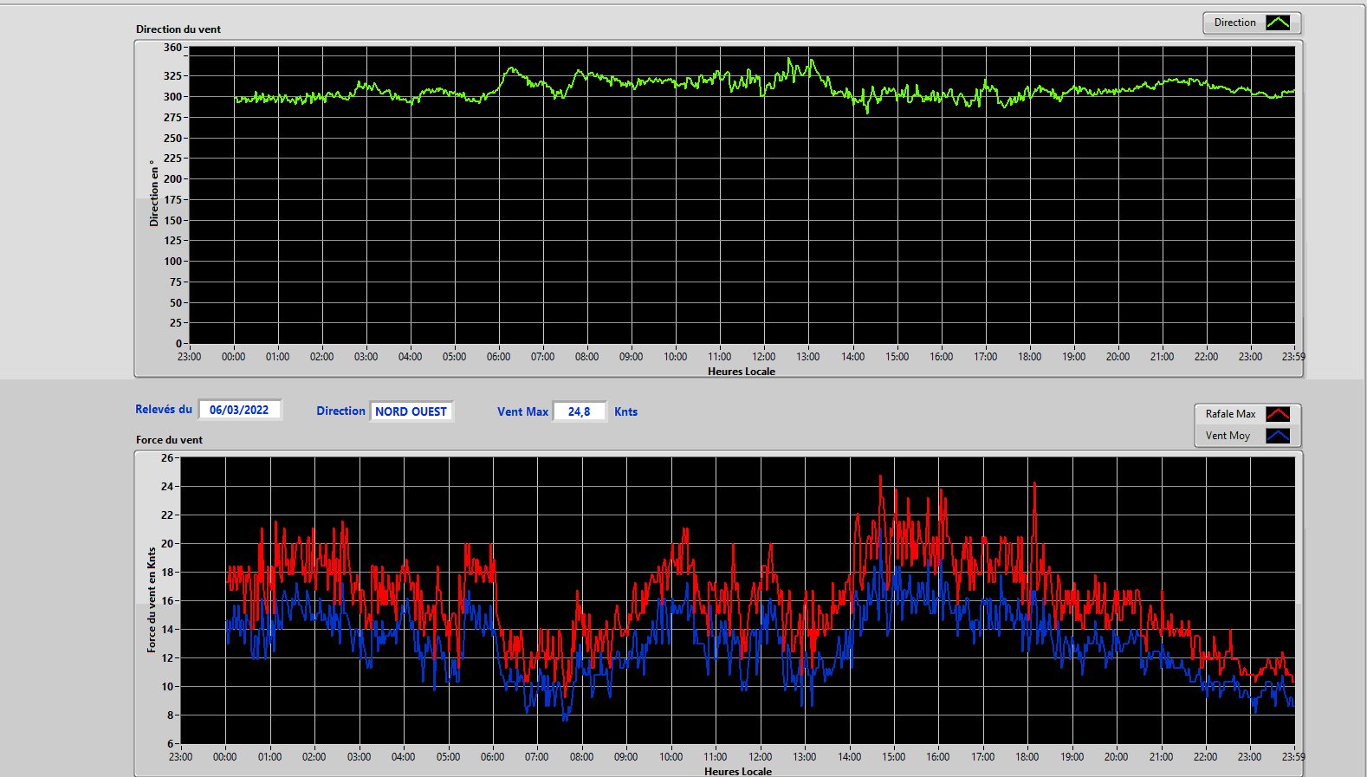
Task: Click the 175 value on direction axis
Action: [x=172, y=199]
